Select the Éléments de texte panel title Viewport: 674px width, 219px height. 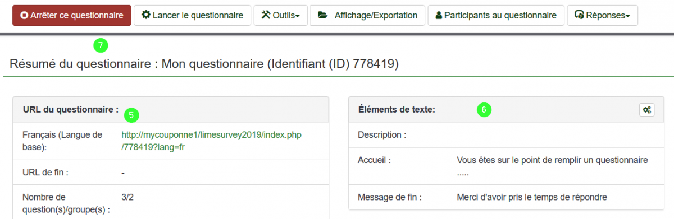(397, 110)
